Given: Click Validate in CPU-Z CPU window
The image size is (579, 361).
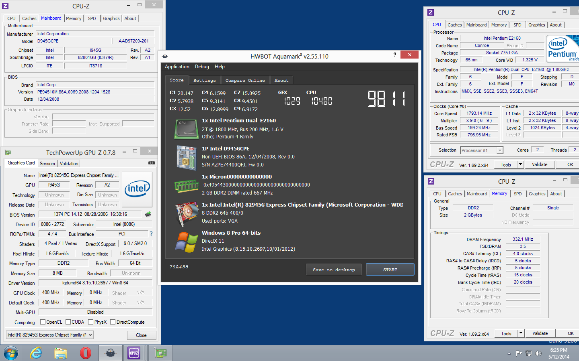Looking at the screenshot, I should tap(540, 164).
